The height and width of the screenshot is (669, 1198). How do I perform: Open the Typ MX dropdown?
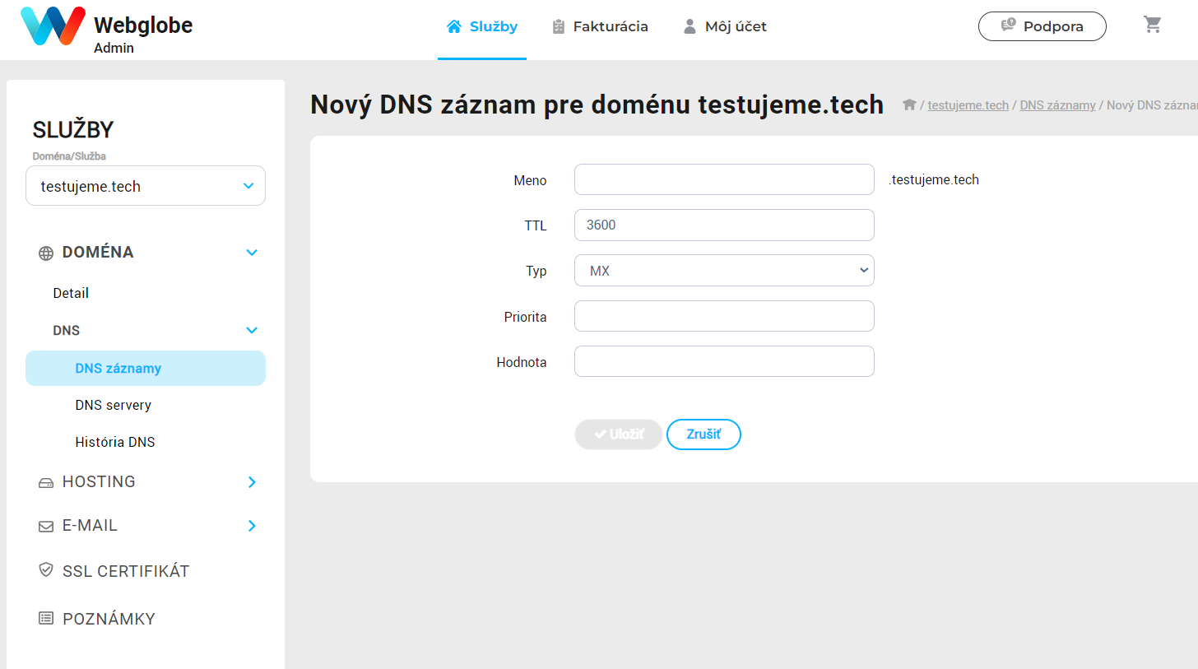724,270
